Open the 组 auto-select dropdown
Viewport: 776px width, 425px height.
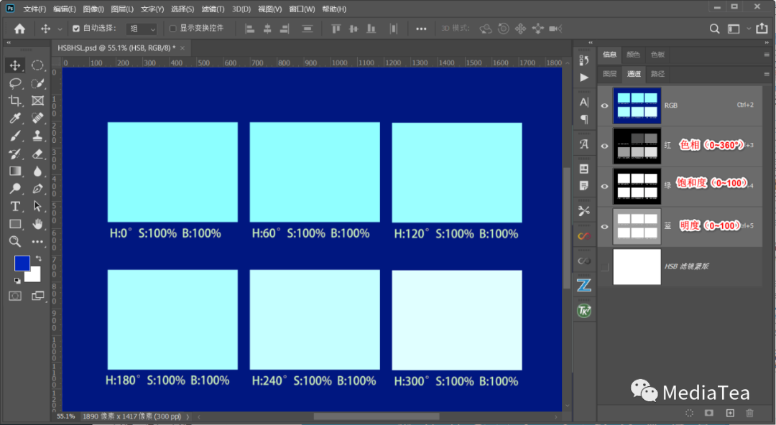point(142,29)
